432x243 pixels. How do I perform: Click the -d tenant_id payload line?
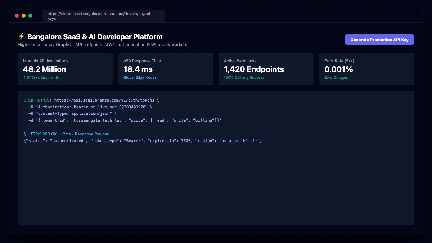click(x=125, y=120)
